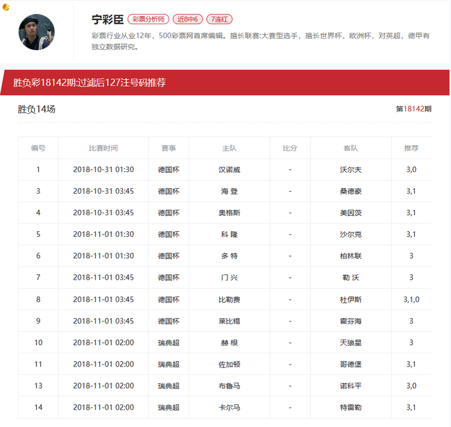Image resolution: width=451 pixels, height=427 pixels.
Task: Click the analyst bio description text
Action: [261, 41]
